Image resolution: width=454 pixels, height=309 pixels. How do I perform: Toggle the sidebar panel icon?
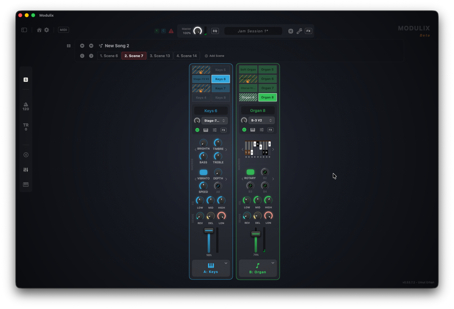pos(24,30)
